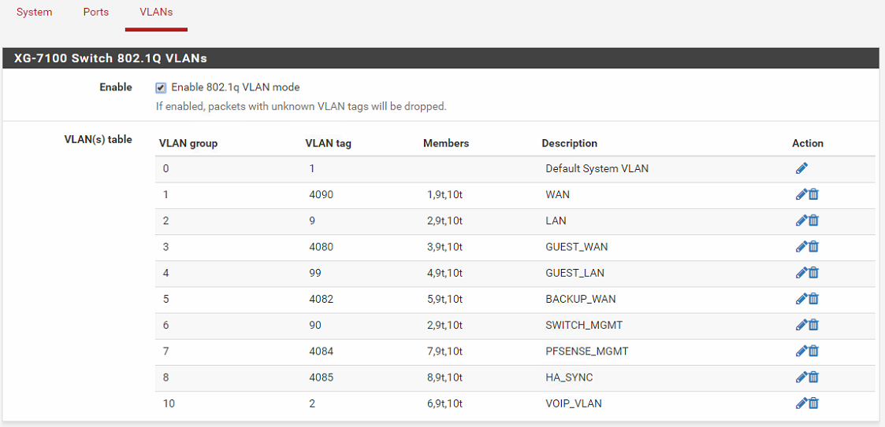Delete the HA_SYNC VLAN entry
Viewport: 885px width, 427px height.
point(814,377)
